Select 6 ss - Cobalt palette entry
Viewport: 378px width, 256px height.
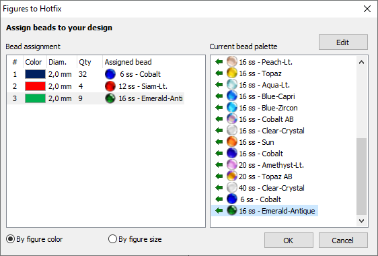tap(260, 199)
